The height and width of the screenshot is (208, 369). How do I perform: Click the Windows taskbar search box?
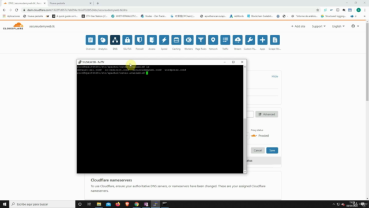[42, 204]
